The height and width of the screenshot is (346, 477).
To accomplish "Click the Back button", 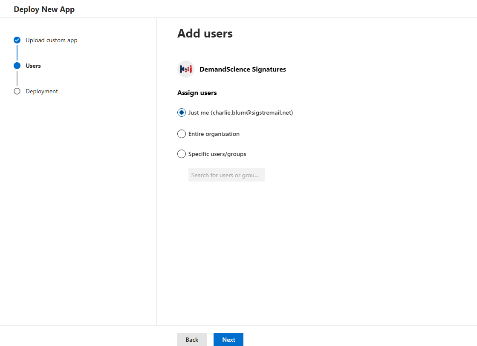I will click(x=192, y=339).
